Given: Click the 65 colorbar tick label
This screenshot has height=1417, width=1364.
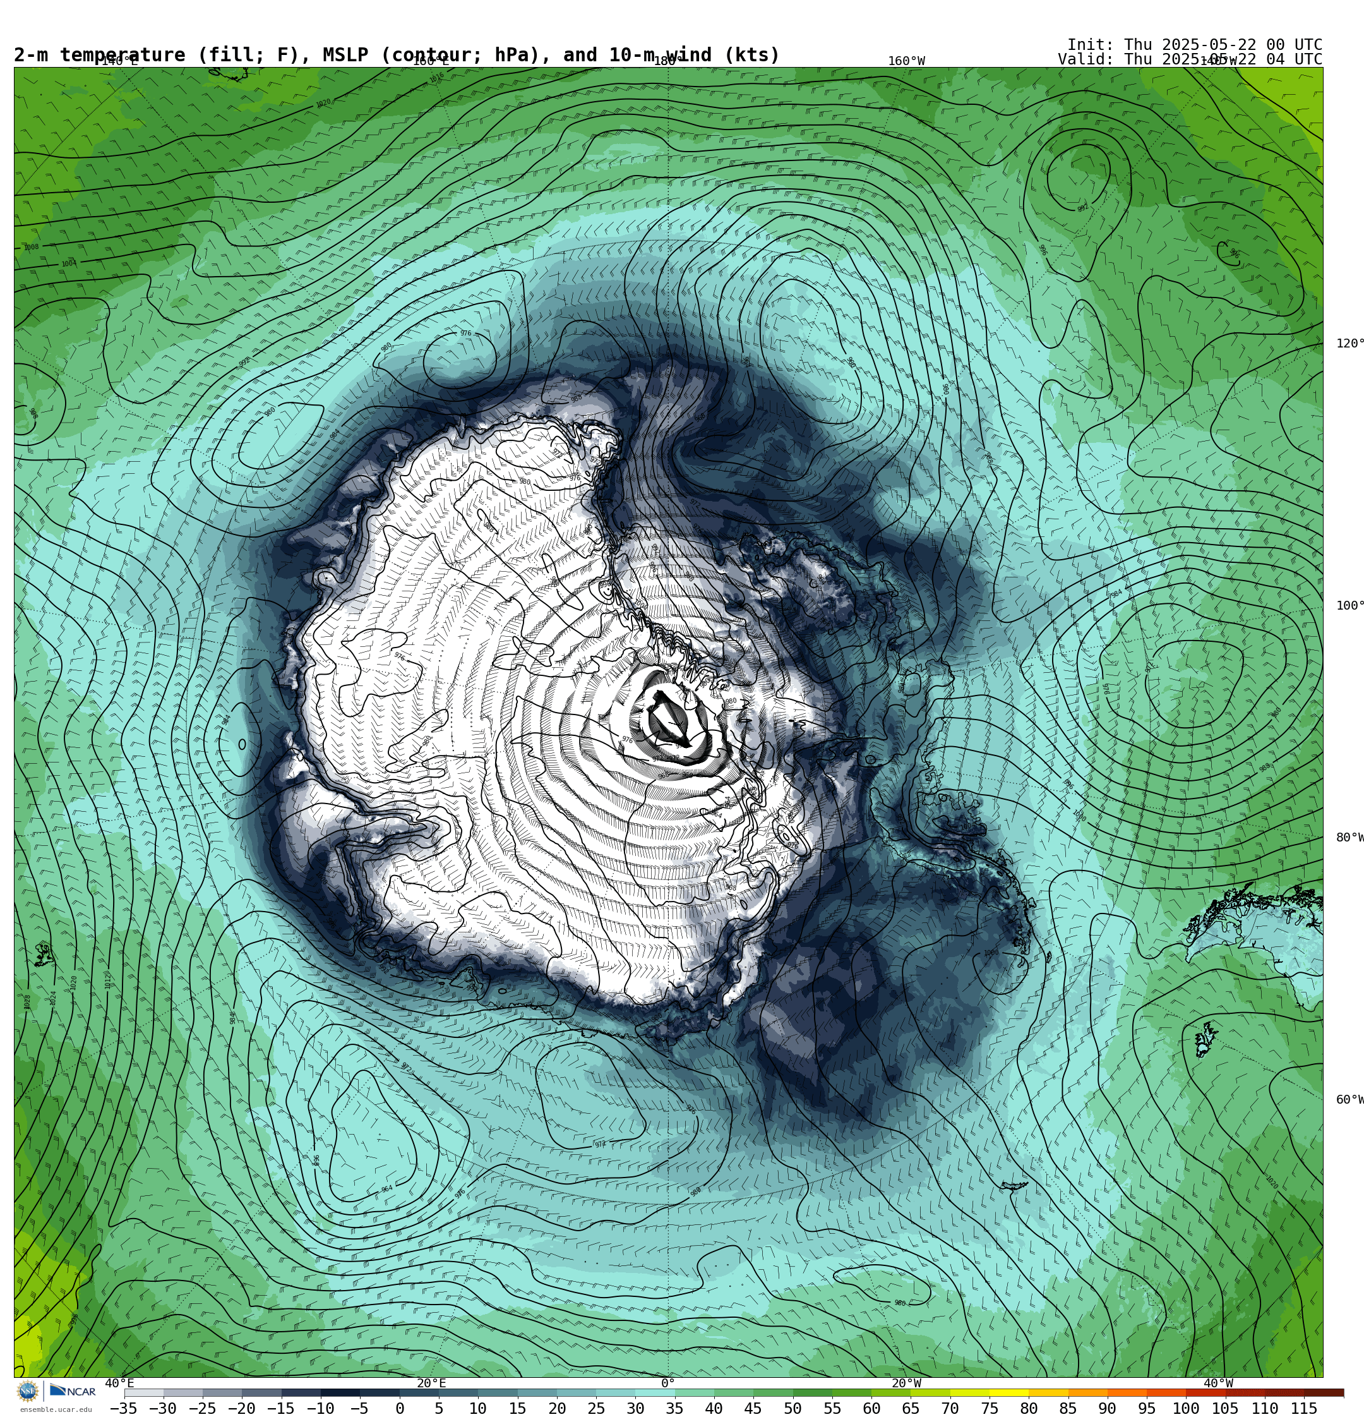Looking at the screenshot, I should tap(911, 1408).
